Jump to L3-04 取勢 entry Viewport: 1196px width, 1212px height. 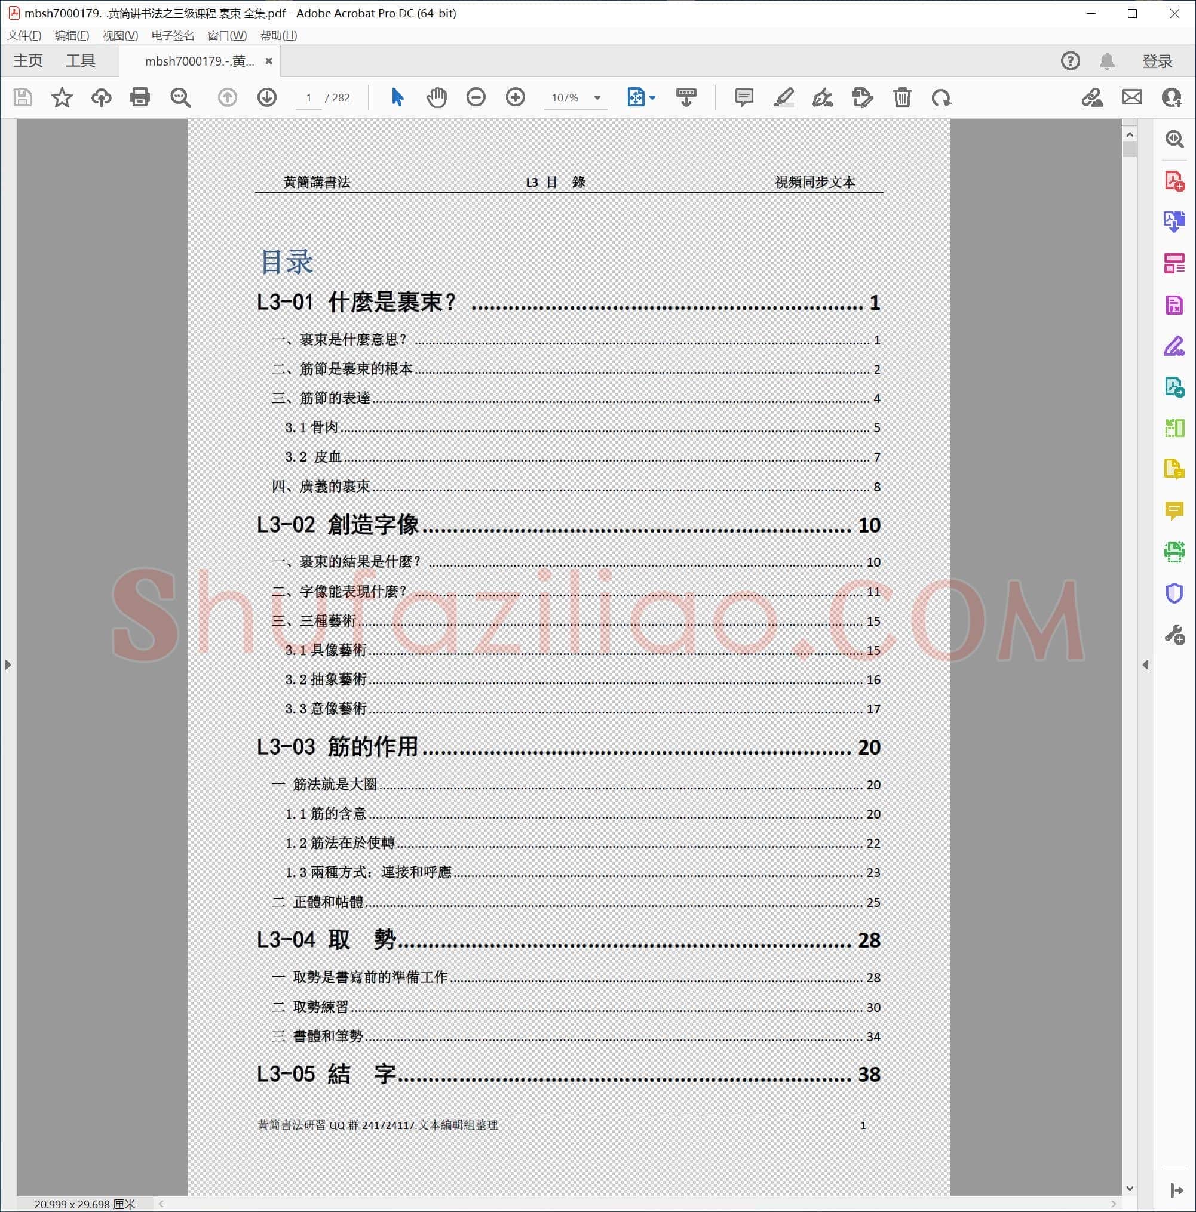coord(569,940)
